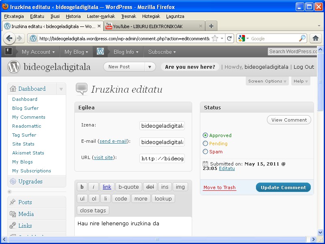Open Akismet Stats in the sidebar
Viewport: 325px width, 244px height.
tap(28, 153)
